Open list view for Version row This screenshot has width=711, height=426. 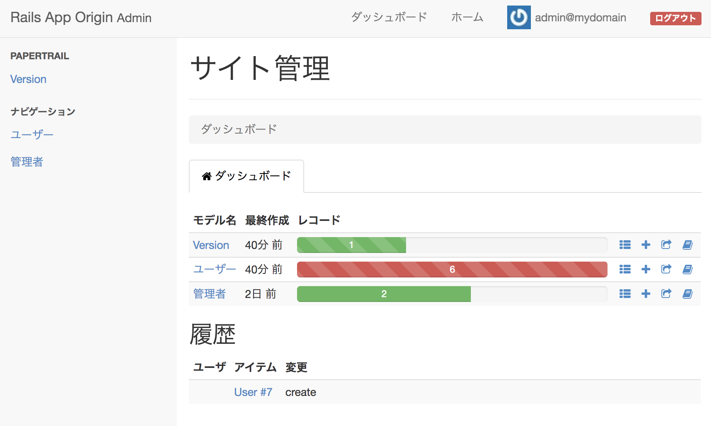[625, 245]
